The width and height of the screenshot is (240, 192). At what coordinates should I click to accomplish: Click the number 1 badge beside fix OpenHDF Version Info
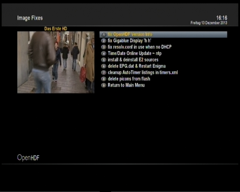(104, 35)
